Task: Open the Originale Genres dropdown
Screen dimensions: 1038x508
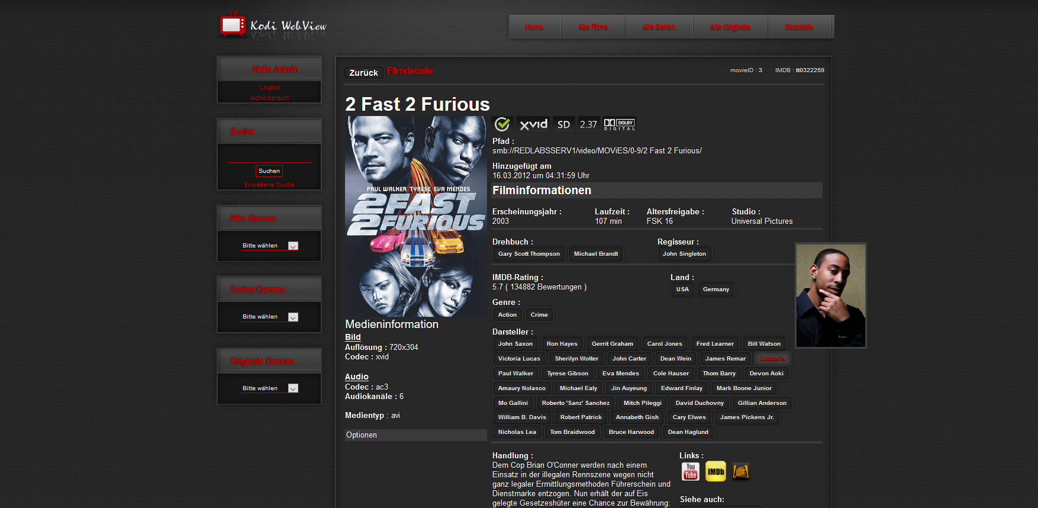Action: click(270, 388)
